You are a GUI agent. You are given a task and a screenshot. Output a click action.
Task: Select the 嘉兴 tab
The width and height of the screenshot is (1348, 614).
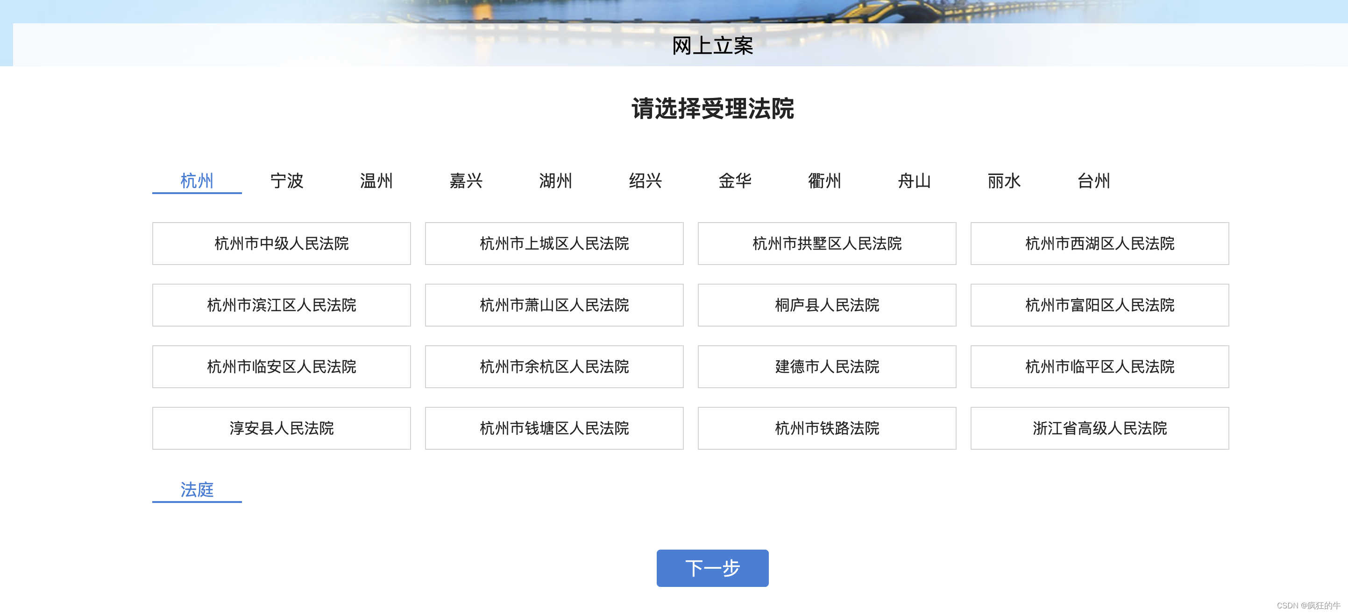coord(466,181)
